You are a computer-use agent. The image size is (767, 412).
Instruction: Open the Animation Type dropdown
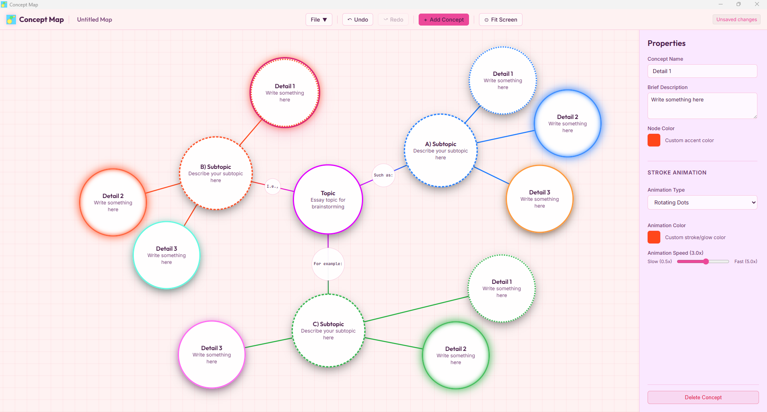click(x=702, y=202)
